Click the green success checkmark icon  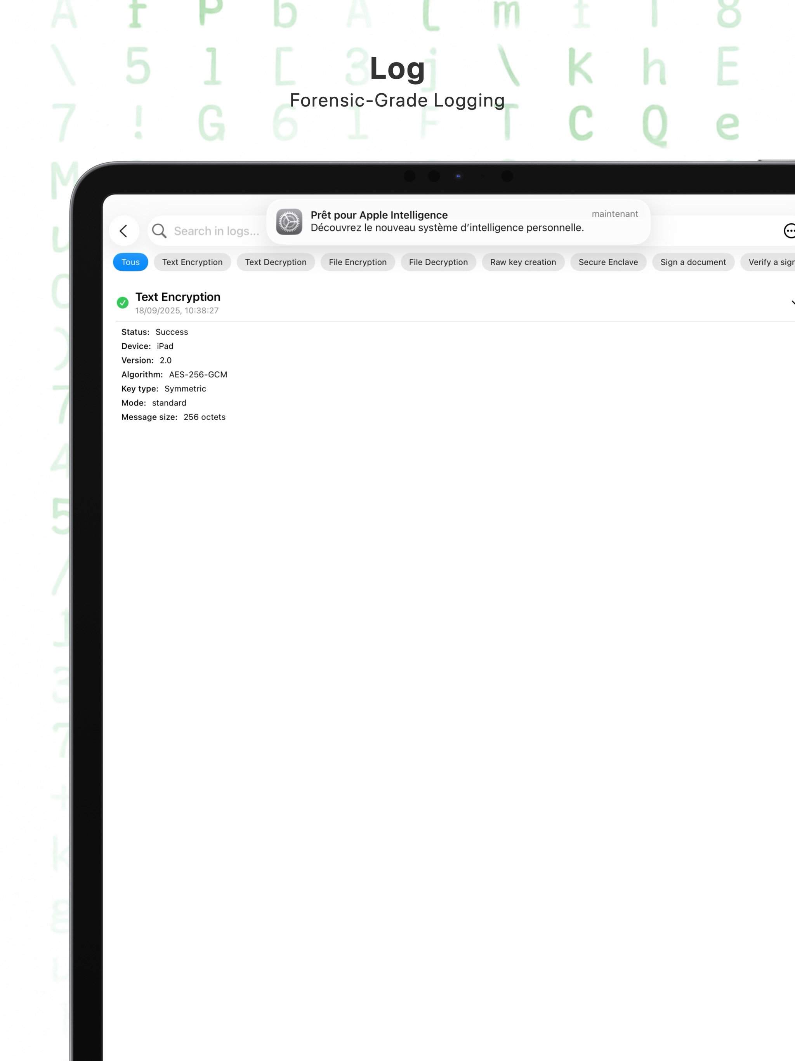coord(123,303)
